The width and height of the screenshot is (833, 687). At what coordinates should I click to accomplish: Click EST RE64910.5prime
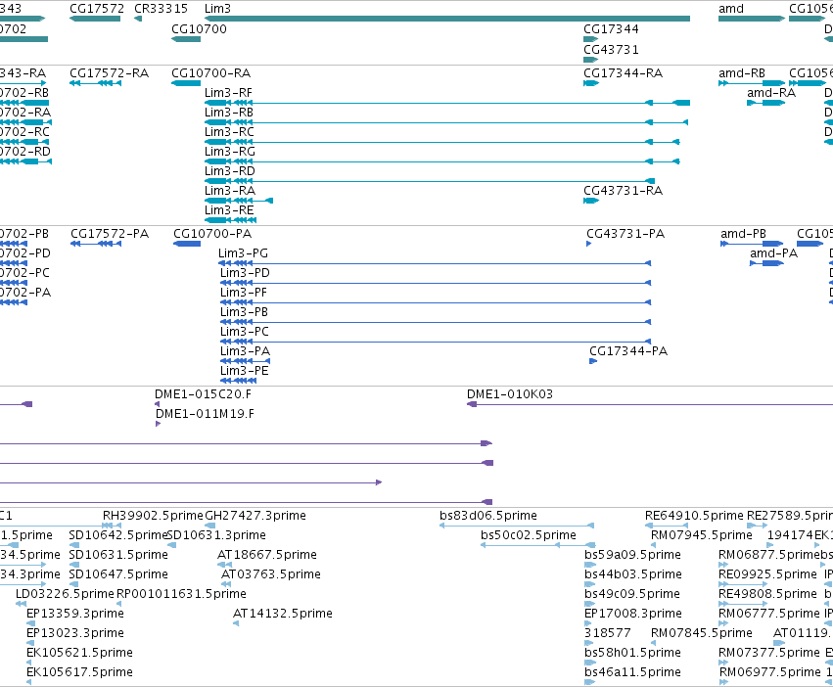694,516
